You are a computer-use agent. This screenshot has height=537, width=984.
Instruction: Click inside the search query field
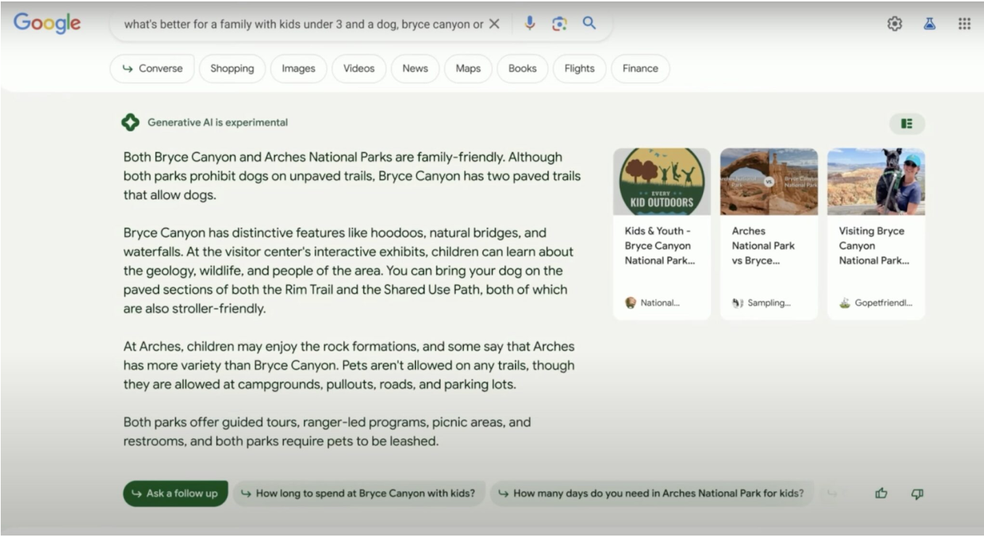click(303, 24)
